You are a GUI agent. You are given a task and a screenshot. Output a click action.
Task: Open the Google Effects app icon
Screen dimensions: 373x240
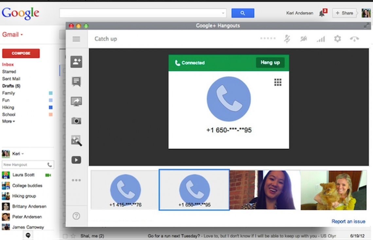coord(76,141)
